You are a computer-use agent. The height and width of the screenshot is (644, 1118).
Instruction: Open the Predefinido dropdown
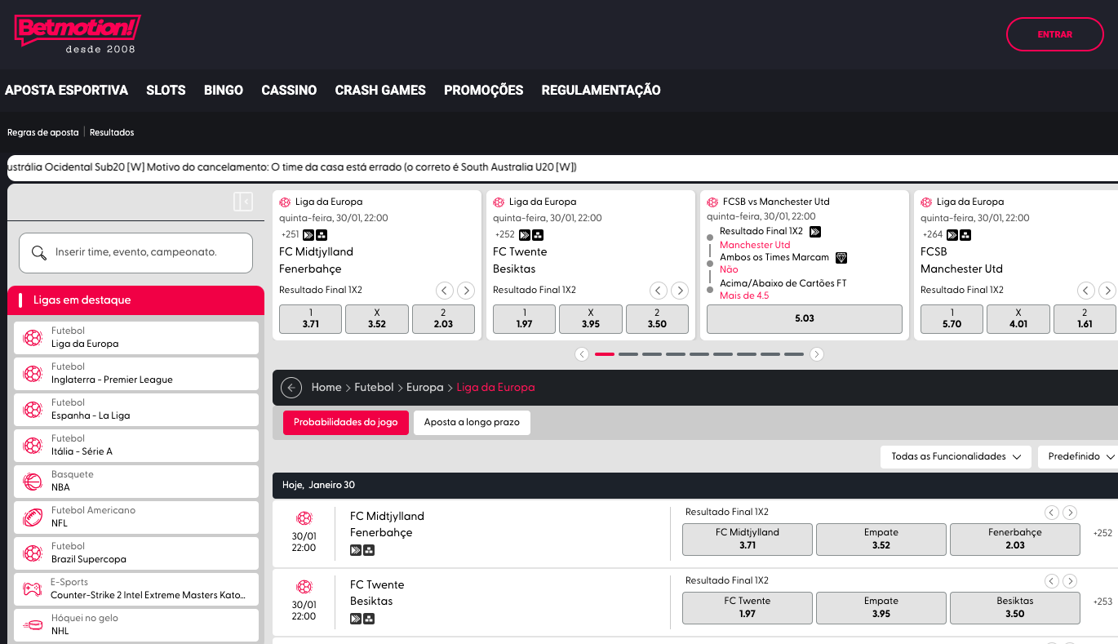pyautogui.click(x=1078, y=457)
